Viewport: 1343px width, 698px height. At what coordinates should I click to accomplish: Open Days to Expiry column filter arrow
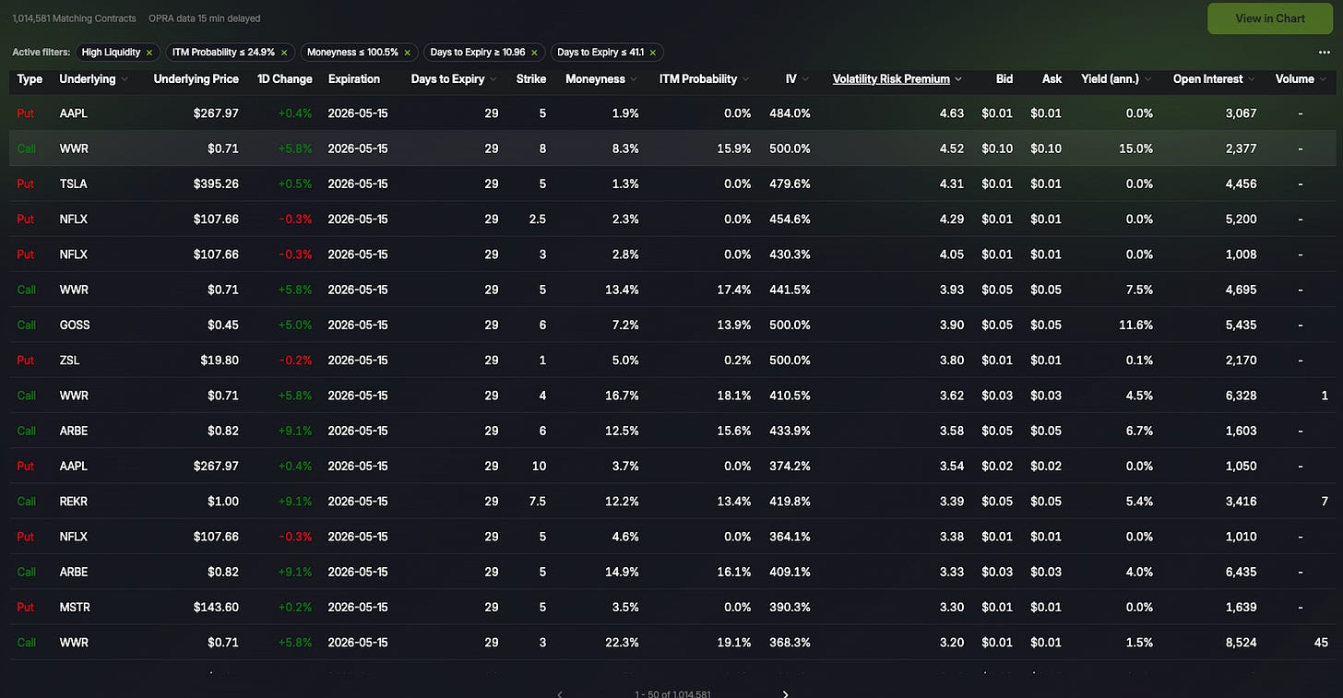click(493, 79)
